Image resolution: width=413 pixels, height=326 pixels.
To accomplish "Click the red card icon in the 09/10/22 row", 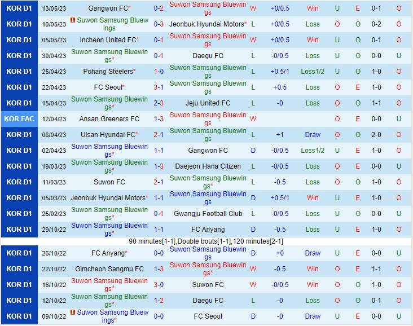I will coord(73,312).
